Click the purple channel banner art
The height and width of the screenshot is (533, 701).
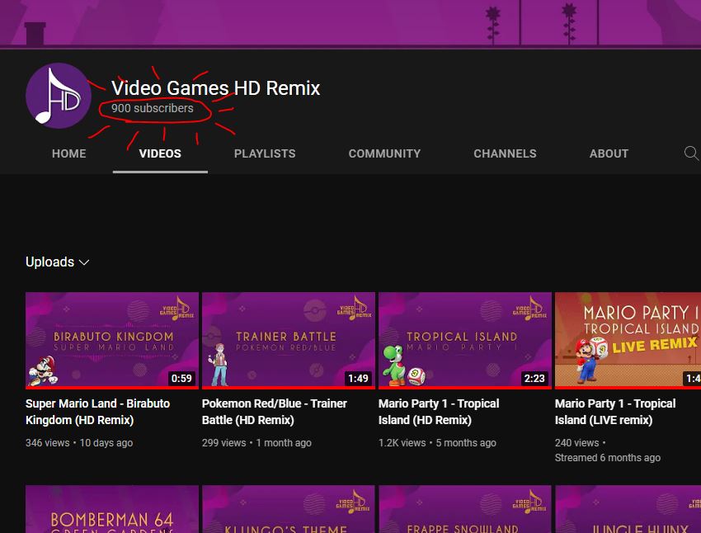pyautogui.click(x=350, y=23)
